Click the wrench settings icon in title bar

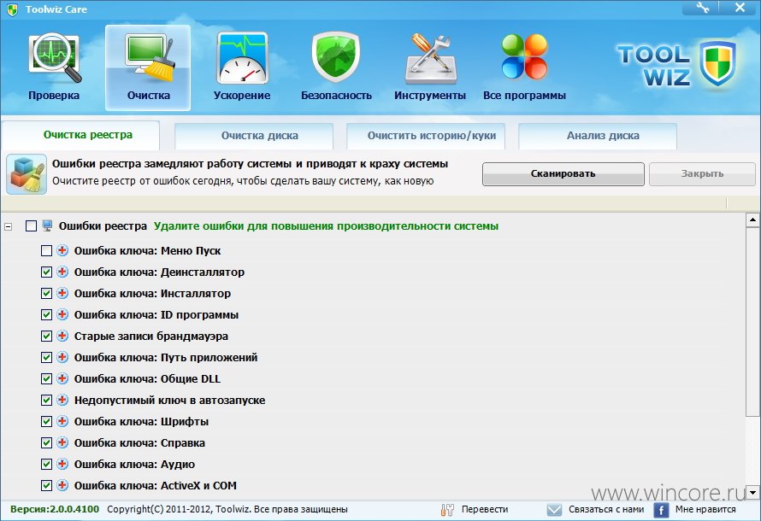pos(702,8)
